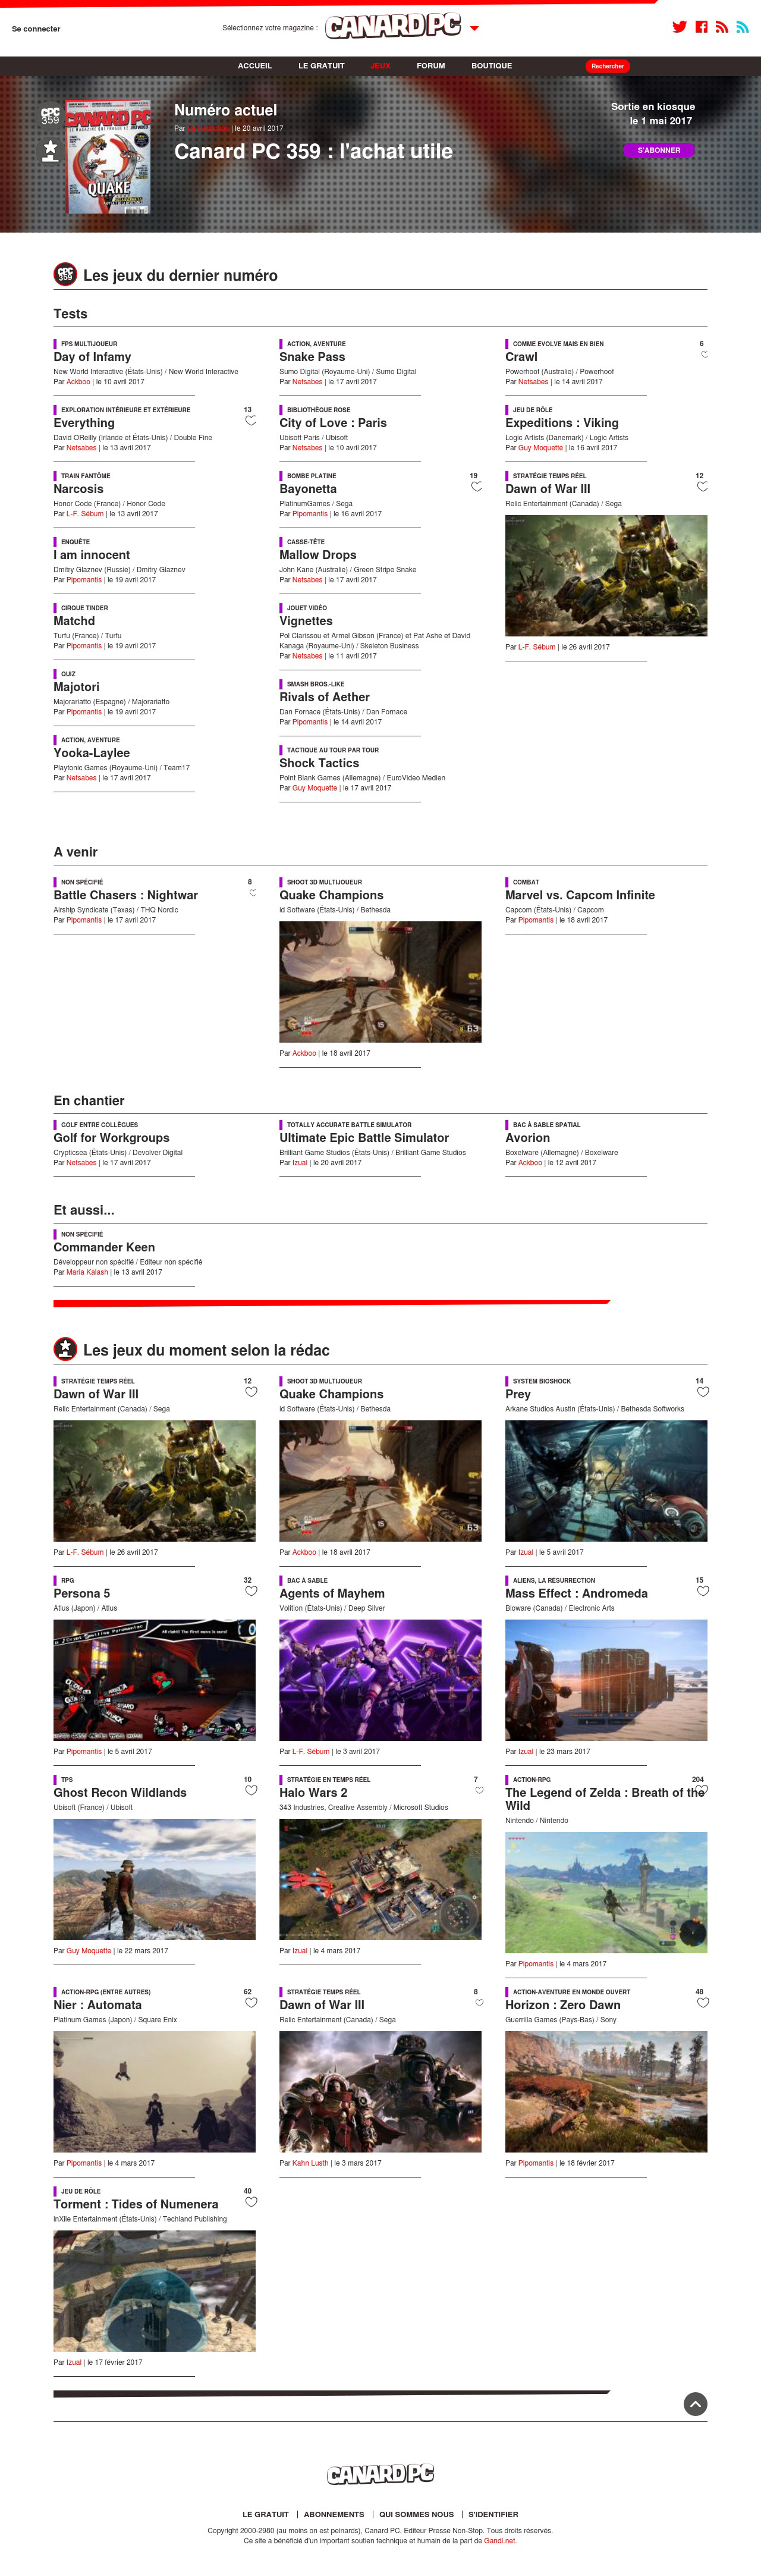Toggle heart on Dawn of War III test
Viewport: 761px width, 2576px height.
click(x=702, y=486)
